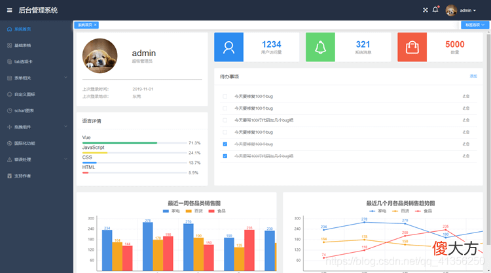
Task: Click the large puppy profile picture
Action: click(x=100, y=56)
